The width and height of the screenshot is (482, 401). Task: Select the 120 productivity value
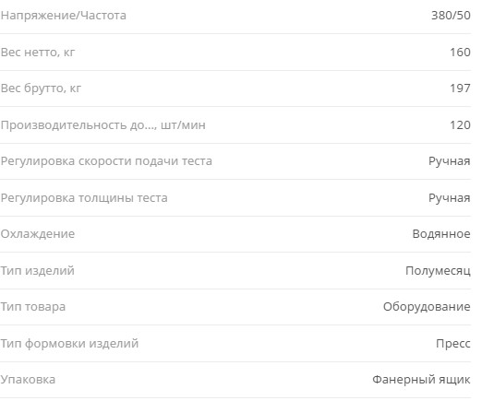point(460,124)
